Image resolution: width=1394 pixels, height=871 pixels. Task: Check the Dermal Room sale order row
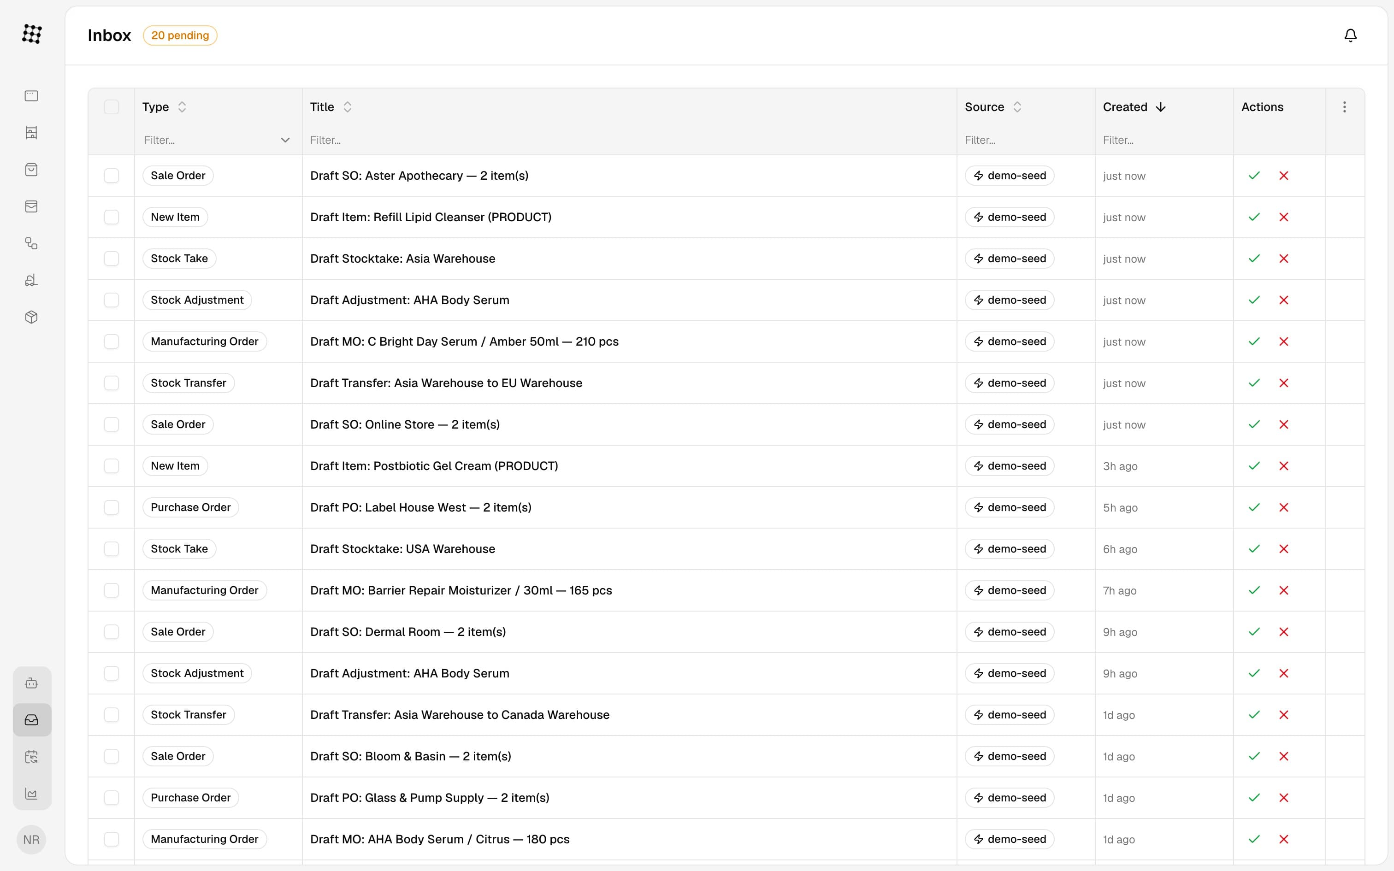point(111,632)
